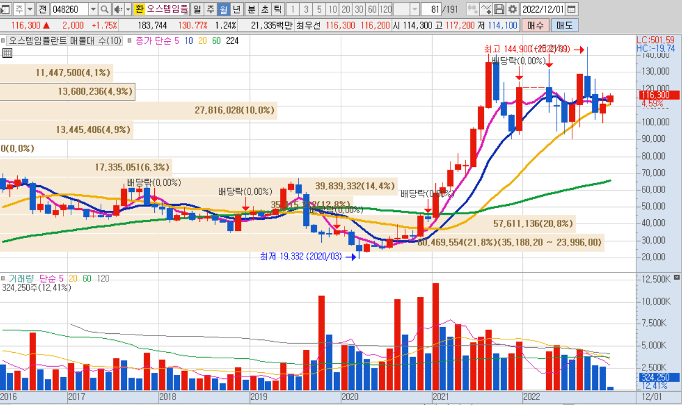Switch chart to 틱 tick period
682x405 pixels.
(277, 9)
